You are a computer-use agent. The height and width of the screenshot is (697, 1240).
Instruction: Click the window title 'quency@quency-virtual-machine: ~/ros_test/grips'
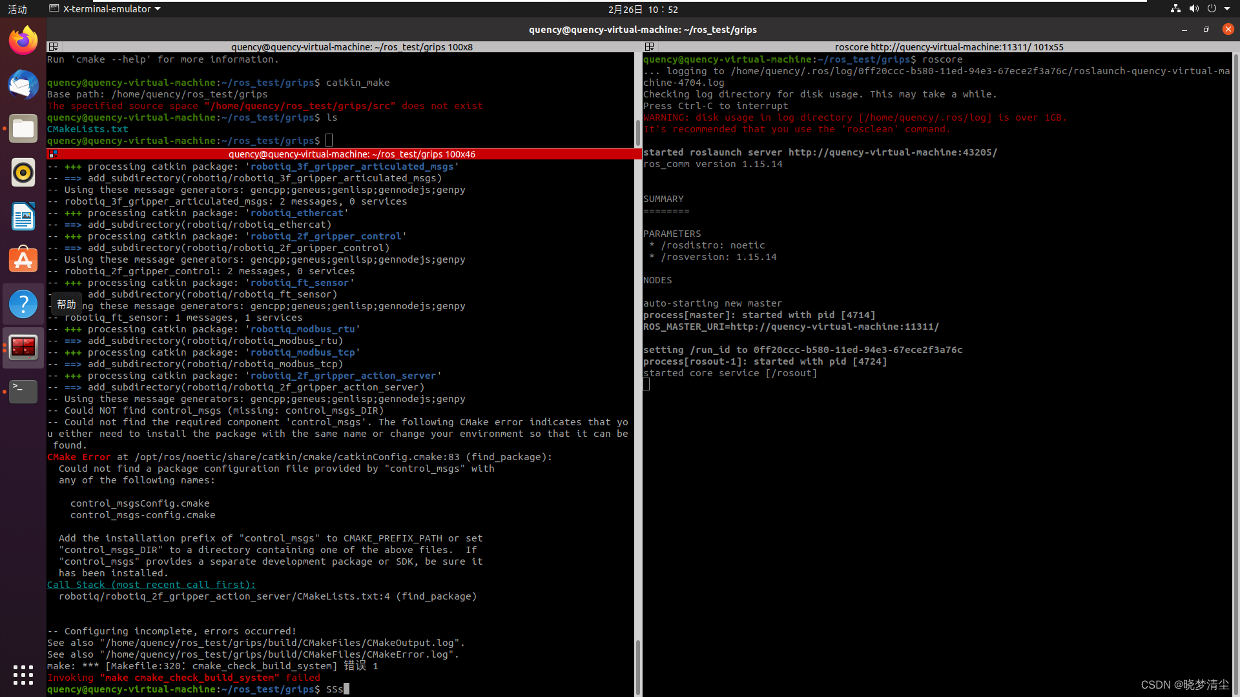643,30
